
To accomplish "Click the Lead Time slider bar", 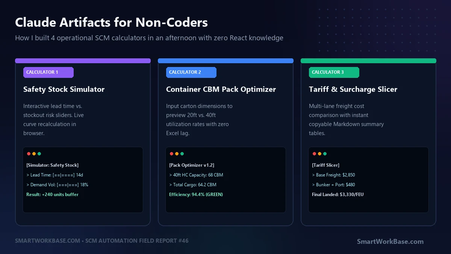I will point(63,175).
